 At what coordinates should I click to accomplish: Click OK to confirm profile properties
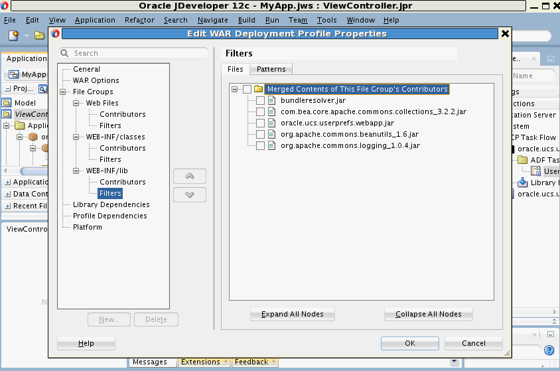click(x=410, y=343)
